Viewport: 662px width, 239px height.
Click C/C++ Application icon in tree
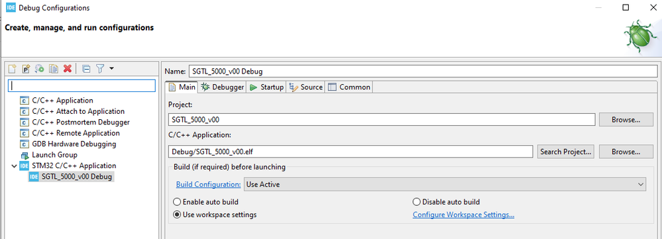pos(24,101)
